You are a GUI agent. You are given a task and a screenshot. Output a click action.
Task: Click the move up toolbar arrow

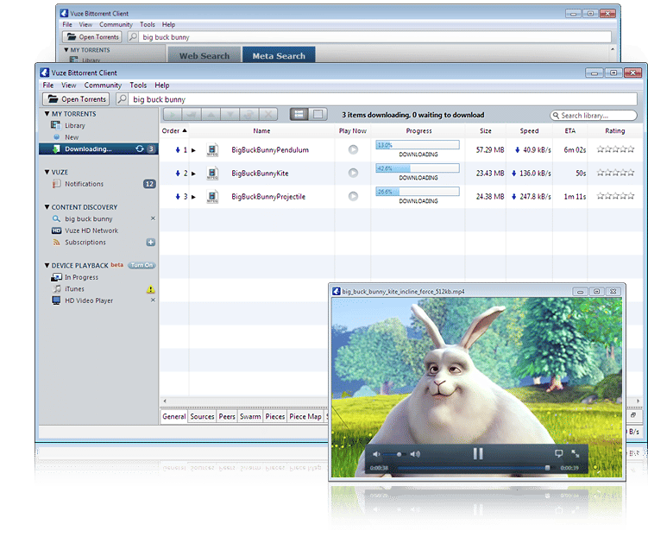[x=211, y=115]
